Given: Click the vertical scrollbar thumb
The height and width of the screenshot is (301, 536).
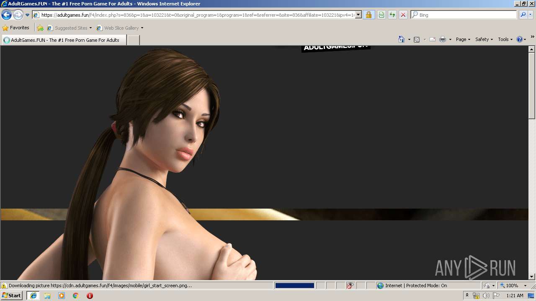Looking at the screenshot, I should point(532,85).
